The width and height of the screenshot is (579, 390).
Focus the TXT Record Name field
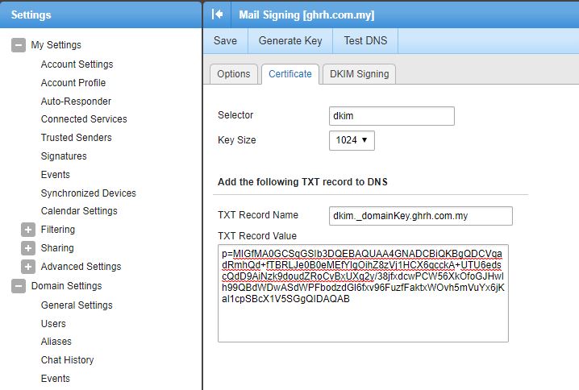(x=421, y=216)
